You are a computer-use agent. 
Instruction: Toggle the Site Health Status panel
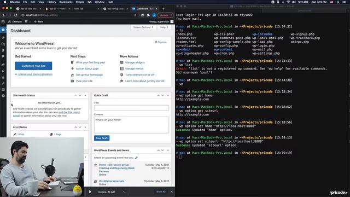[85, 95]
